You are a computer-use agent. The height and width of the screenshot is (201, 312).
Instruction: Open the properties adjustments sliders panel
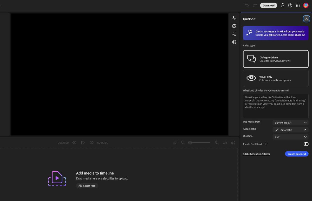[x=234, y=18]
